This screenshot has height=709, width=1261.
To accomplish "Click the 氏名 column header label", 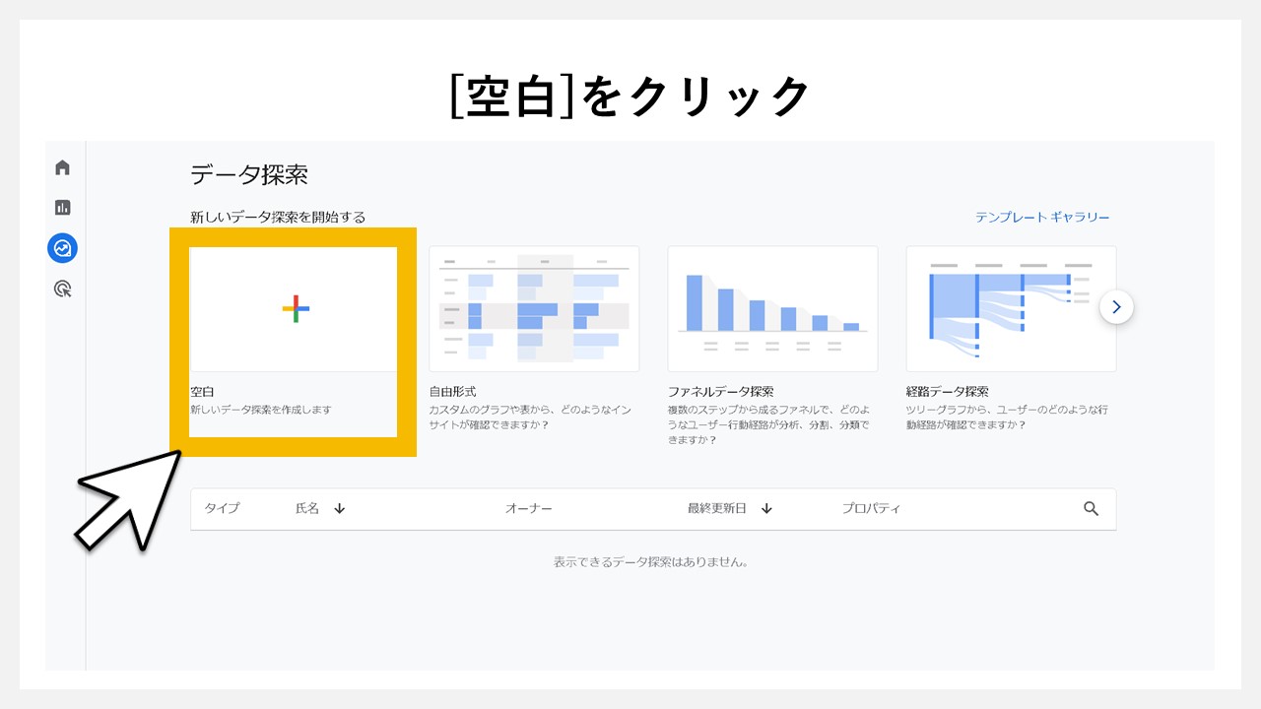I will [308, 508].
